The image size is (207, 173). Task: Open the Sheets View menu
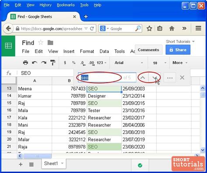click(53, 51)
